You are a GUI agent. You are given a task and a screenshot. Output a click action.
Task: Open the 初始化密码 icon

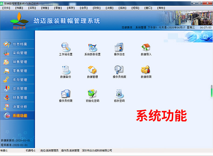coord(92,94)
